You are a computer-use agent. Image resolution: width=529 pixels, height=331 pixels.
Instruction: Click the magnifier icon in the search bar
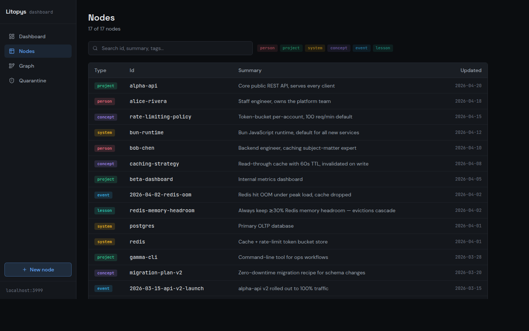[x=95, y=48]
